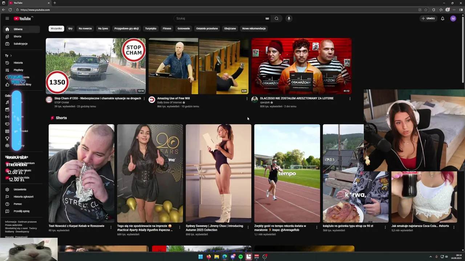
Task: Open options for DLACZEGO NIE ZOSTAŁEM ARESZTOWANY video
Action: pyautogui.click(x=350, y=99)
